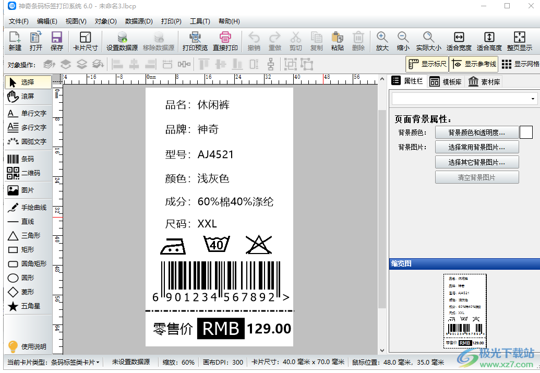Toggle the 显示参考线 guide lines display
This screenshot has height=373, width=540.
474,64
